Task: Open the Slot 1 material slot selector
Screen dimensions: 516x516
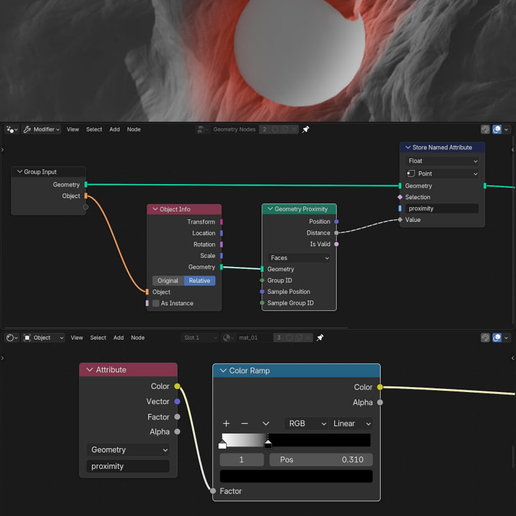Action: (x=200, y=337)
